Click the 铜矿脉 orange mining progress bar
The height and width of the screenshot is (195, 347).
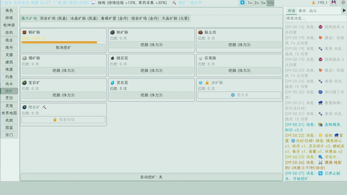pyautogui.click(x=63, y=42)
